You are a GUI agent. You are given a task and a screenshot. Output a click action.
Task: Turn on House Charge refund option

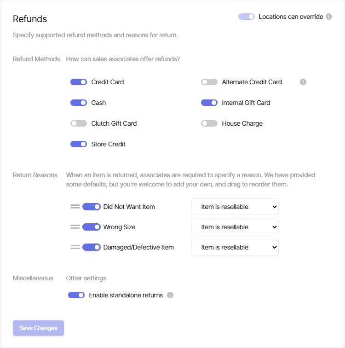tap(209, 123)
